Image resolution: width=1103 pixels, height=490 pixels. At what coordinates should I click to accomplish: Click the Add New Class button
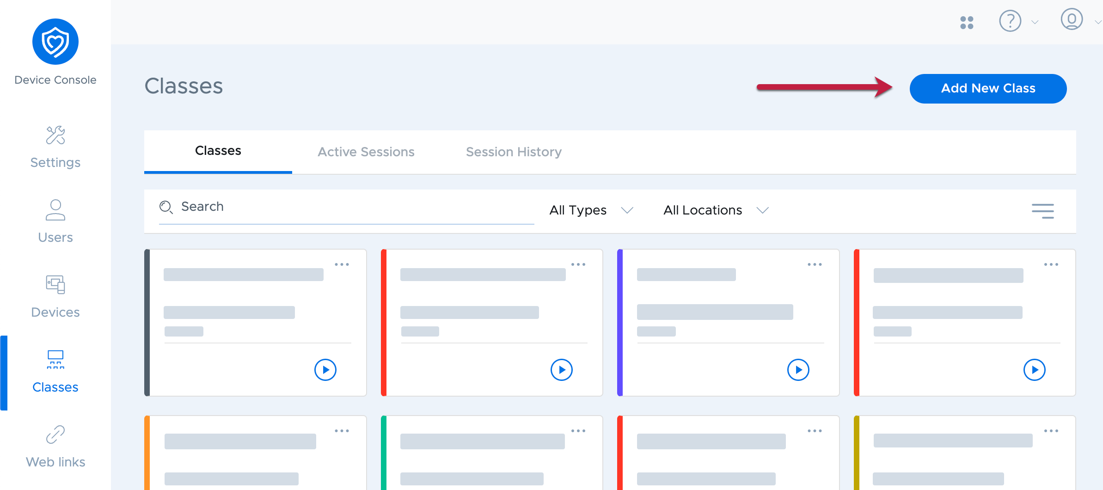tap(988, 88)
